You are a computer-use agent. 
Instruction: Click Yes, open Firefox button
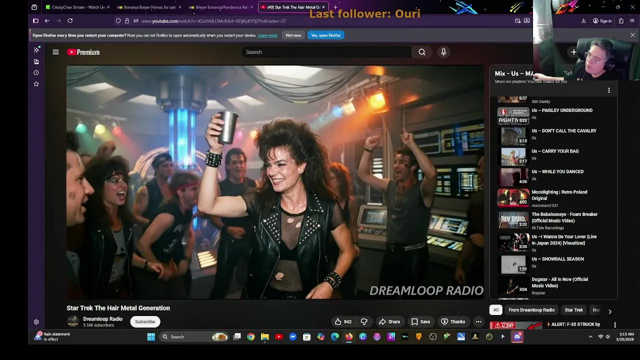325,35
